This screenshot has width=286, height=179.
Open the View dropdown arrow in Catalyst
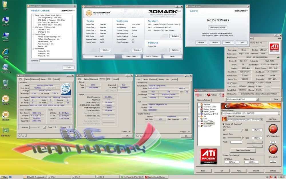tap(205, 95)
